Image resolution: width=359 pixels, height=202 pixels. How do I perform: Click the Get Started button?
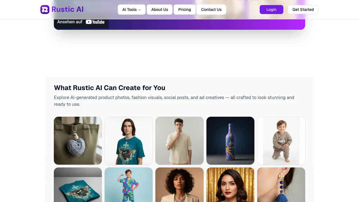point(303,10)
